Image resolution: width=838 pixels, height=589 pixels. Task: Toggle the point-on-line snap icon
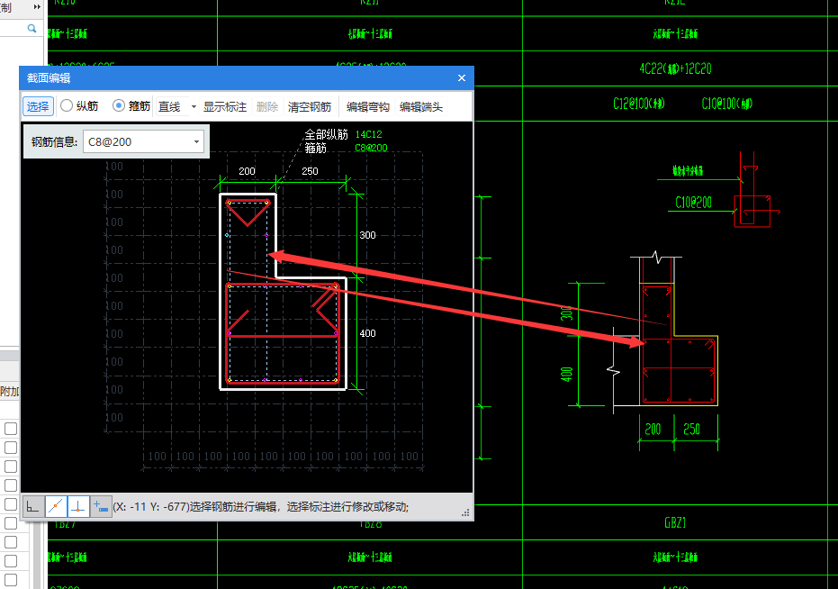[x=56, y=506]
